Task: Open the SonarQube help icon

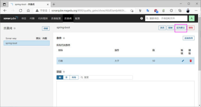Action: click(x=141, y=18)
